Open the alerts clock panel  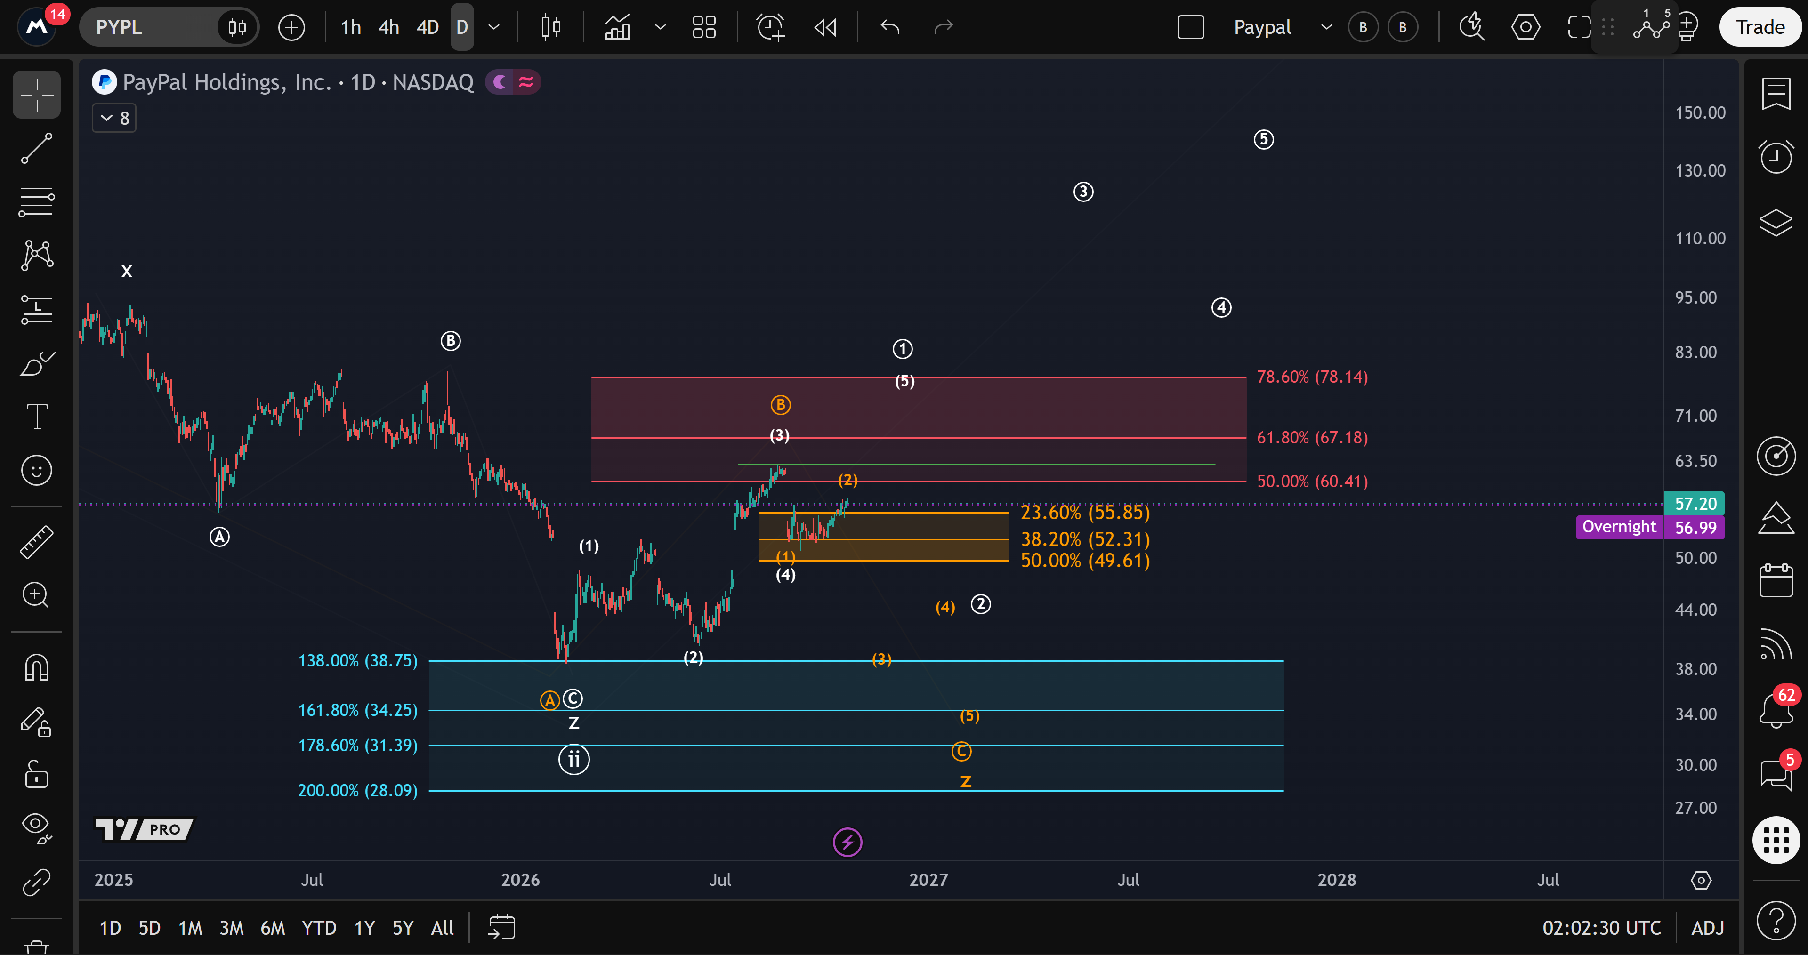tap(1776, 157)
